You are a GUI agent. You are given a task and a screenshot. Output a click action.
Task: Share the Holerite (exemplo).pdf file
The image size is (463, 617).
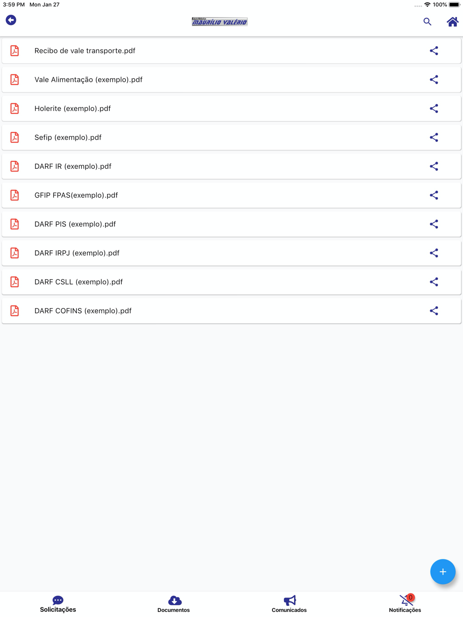[x=433, y=109]
